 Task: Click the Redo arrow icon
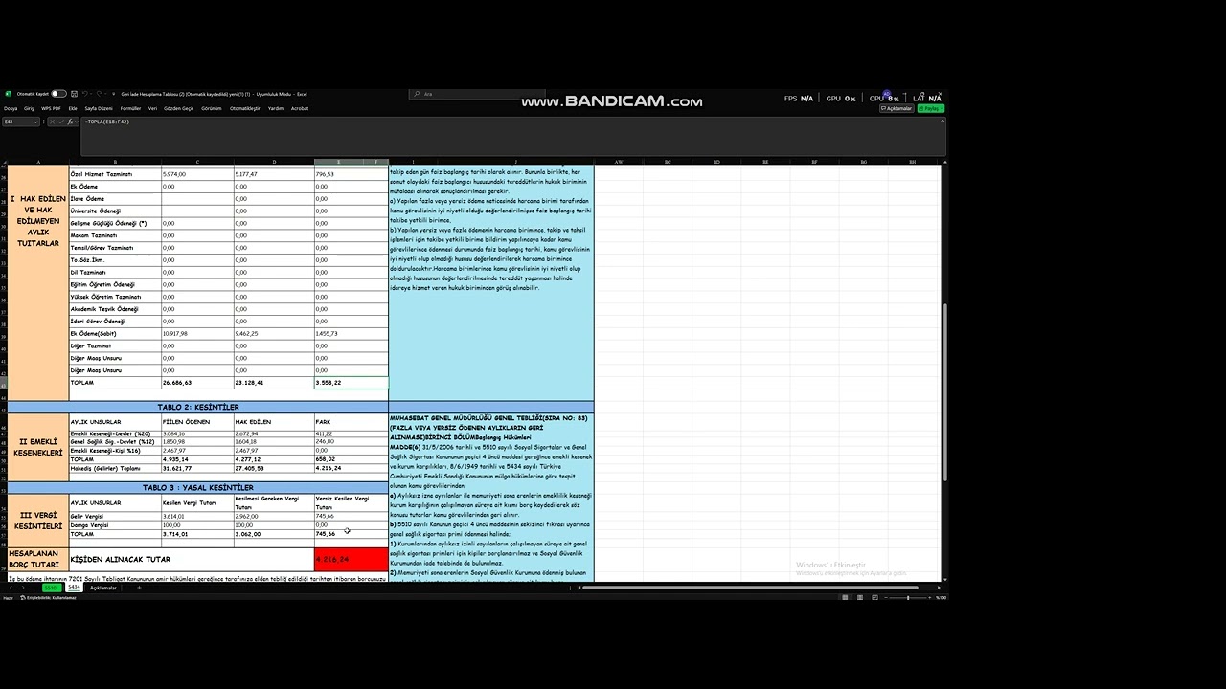pyautogui.click(x=98, y=94)
